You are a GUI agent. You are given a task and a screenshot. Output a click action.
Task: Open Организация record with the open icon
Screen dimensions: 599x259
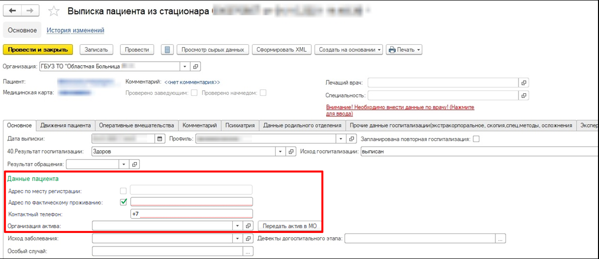pos(195,66)
